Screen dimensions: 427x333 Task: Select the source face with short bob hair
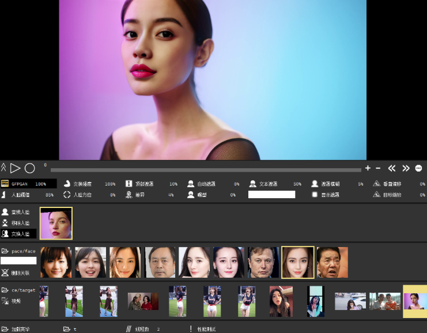point(56,263)
